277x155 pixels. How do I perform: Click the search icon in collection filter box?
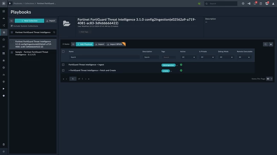(54, 32)
